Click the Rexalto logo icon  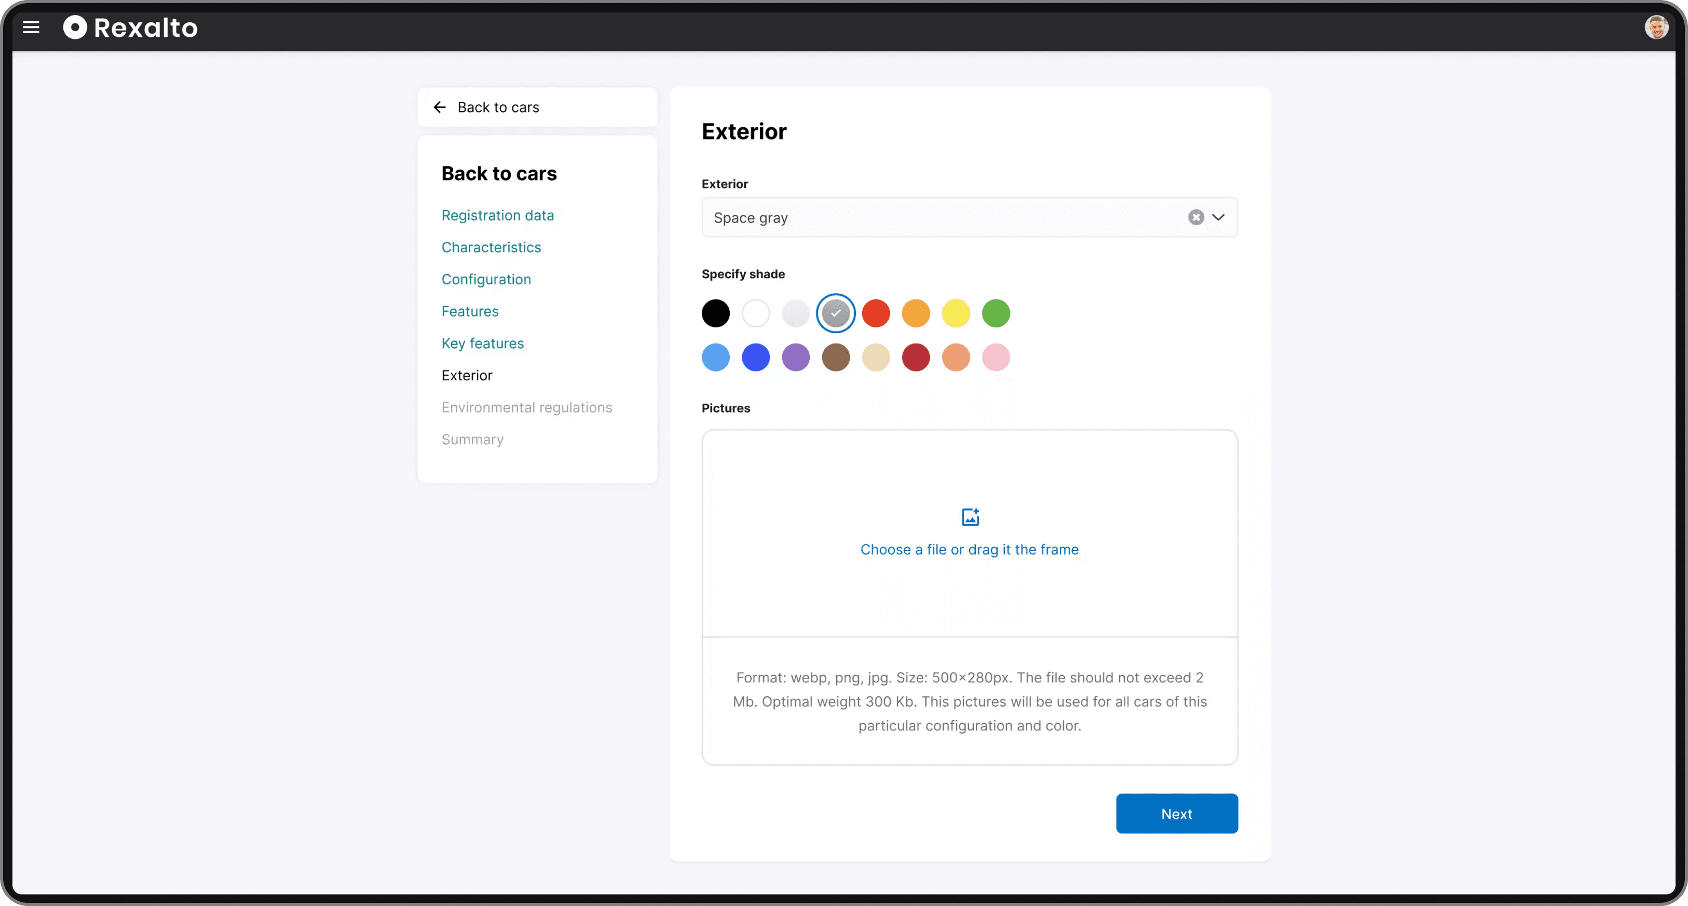[x=75, y=28]
